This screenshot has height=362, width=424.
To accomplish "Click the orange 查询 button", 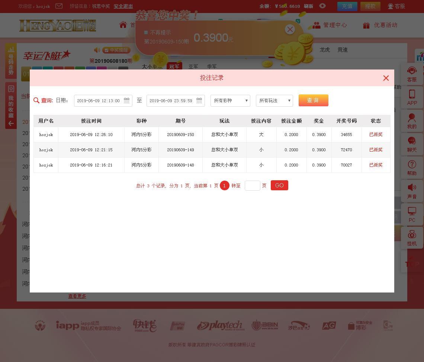I will (x=313, y=100).
